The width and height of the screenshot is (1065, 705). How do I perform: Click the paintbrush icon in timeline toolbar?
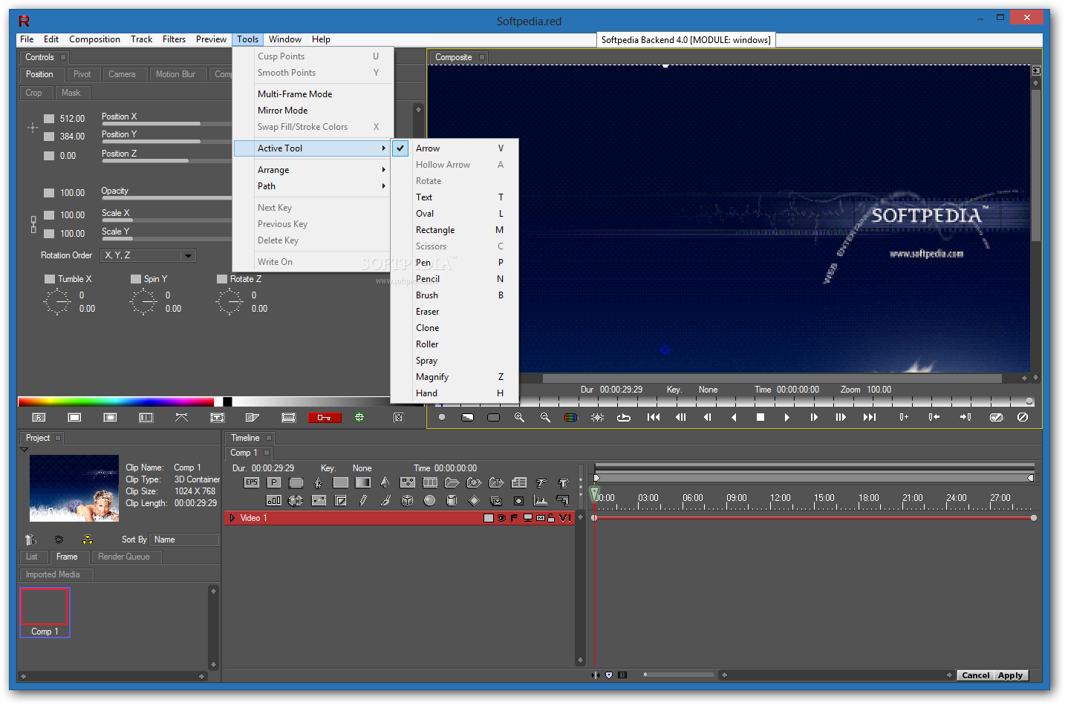[x=385, y=500]
